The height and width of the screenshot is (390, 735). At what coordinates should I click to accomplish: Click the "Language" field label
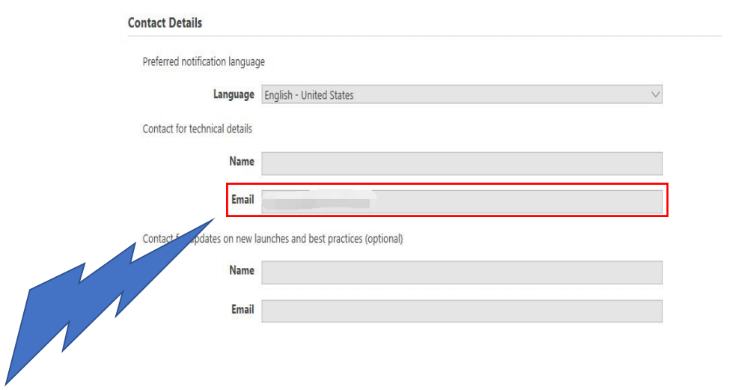click(x=234, y=95)
